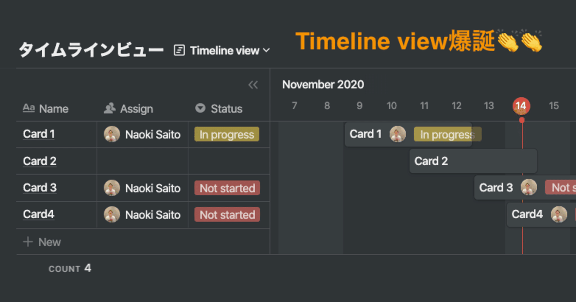Open the Assign column header menu

coord(136,108)
